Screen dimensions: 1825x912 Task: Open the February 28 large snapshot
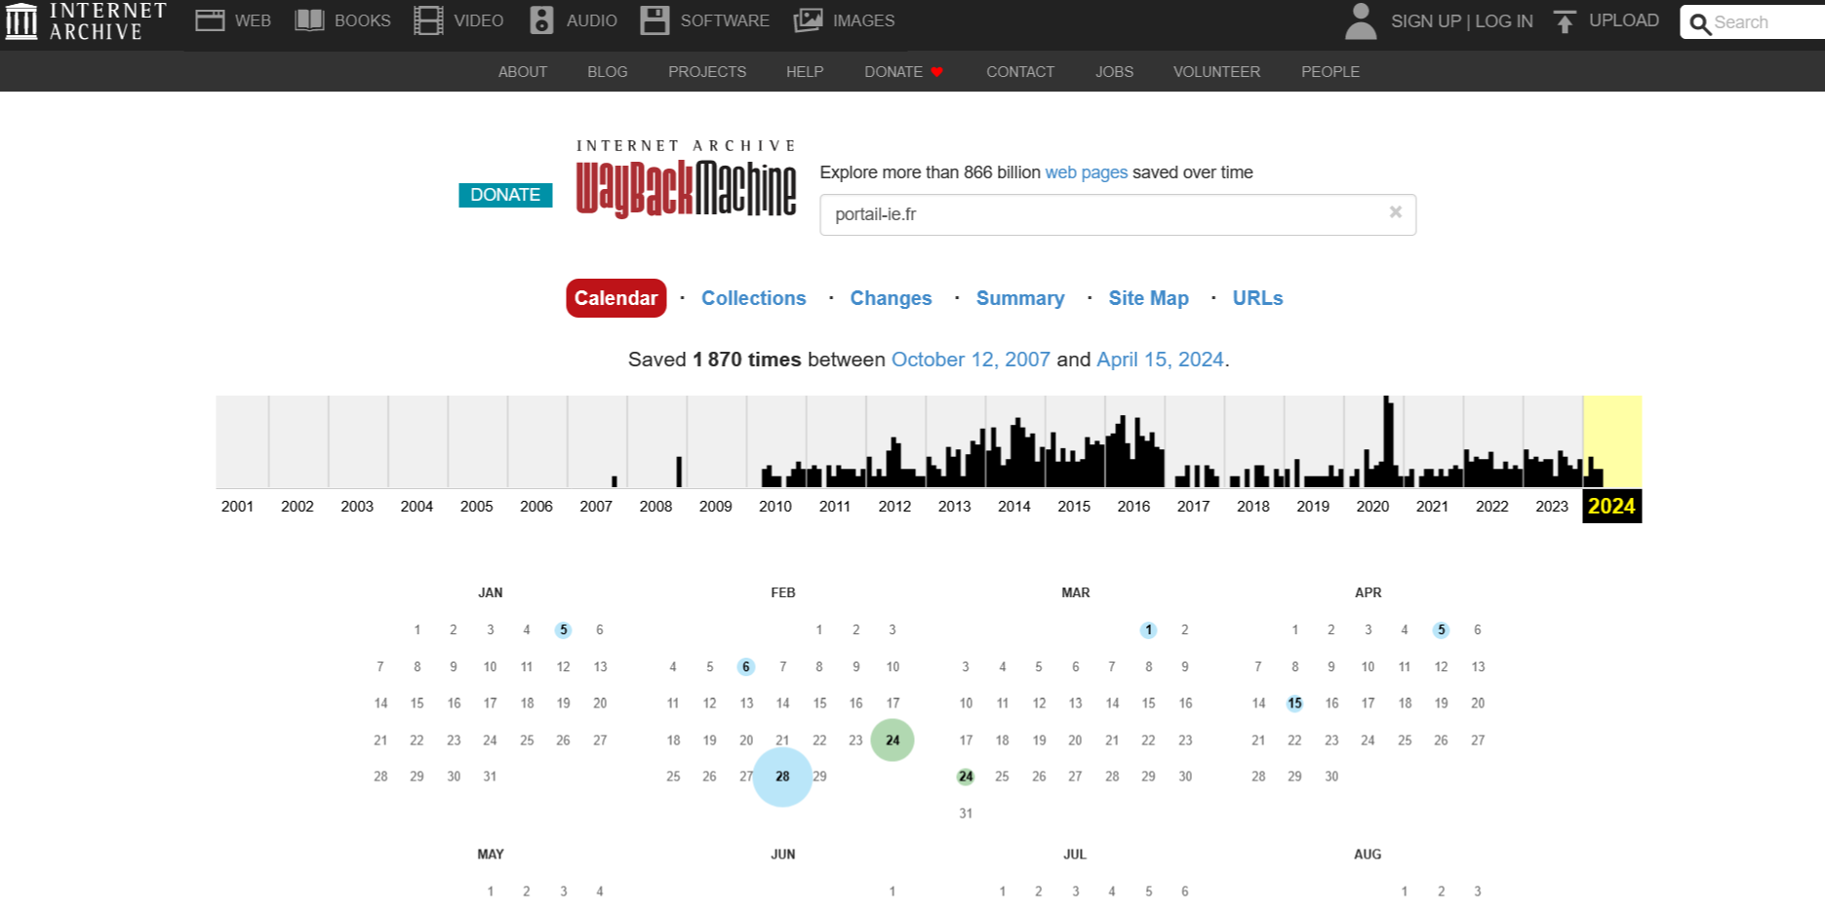click(782, 777)
